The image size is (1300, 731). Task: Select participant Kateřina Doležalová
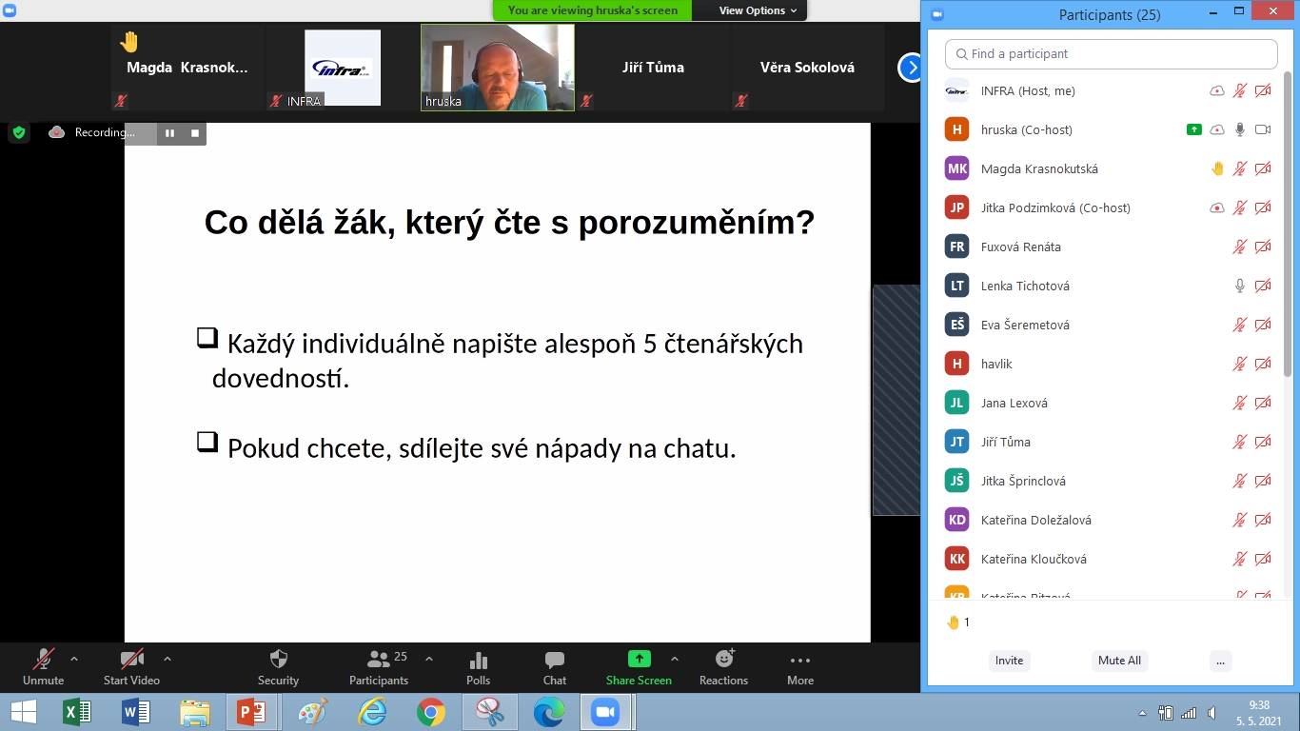coord(1109,521)
